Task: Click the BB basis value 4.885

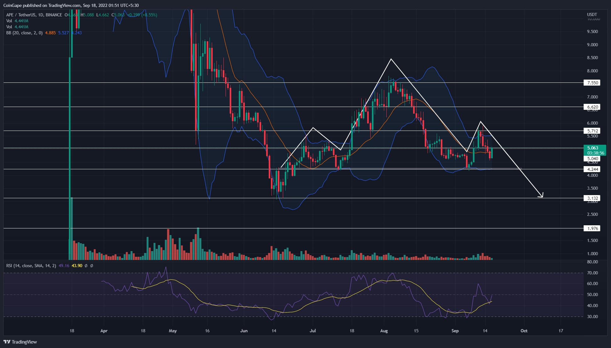Action: coord(50,33)
